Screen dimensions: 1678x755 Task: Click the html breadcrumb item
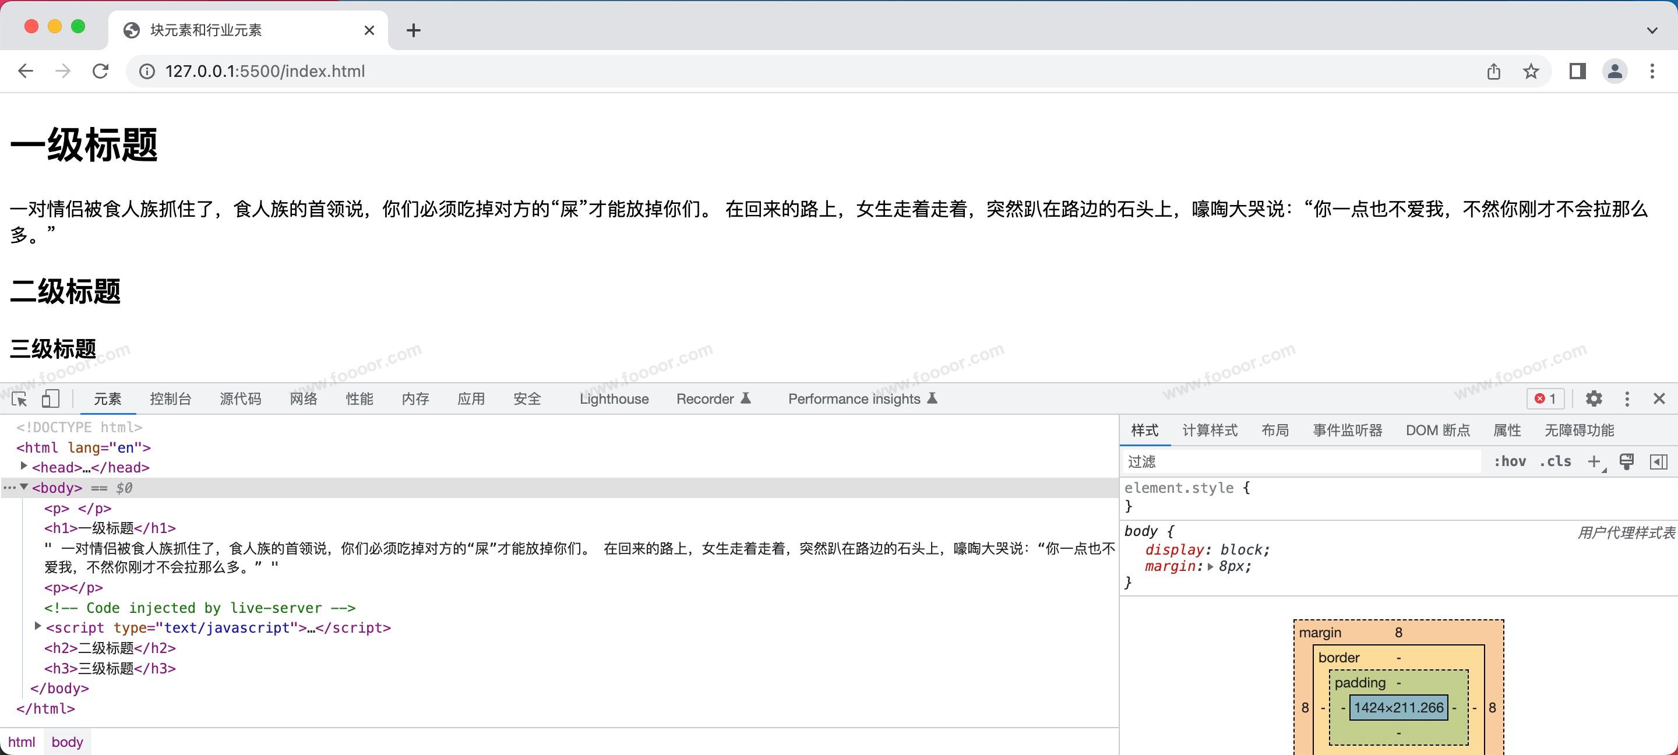[x=22, y=742]
